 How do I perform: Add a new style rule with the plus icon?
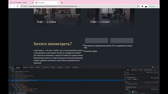click(x=154, y=72)
